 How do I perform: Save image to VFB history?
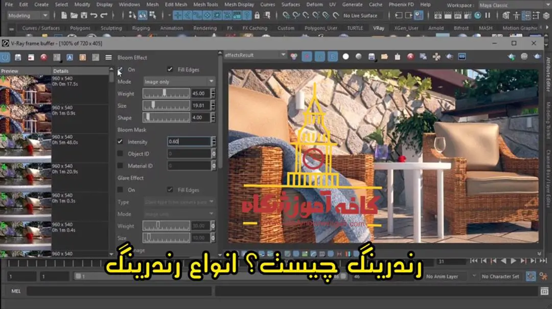pyautogui.click(x=18, y=57)
